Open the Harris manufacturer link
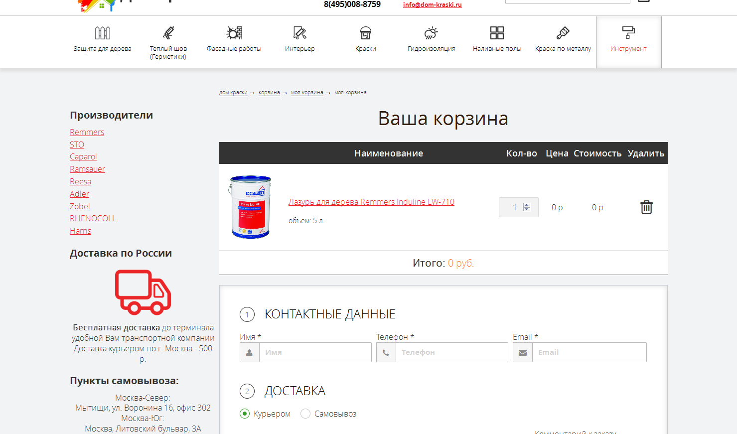737x434 pixels. point(81,231)
